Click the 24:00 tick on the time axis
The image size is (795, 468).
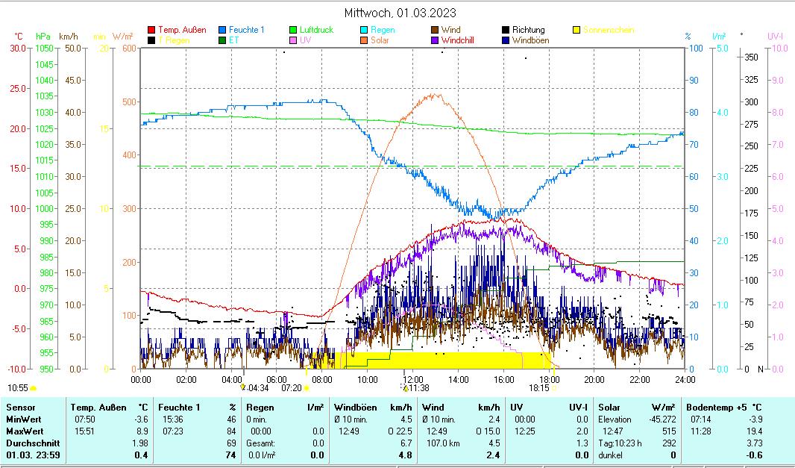tap(685, 379)
